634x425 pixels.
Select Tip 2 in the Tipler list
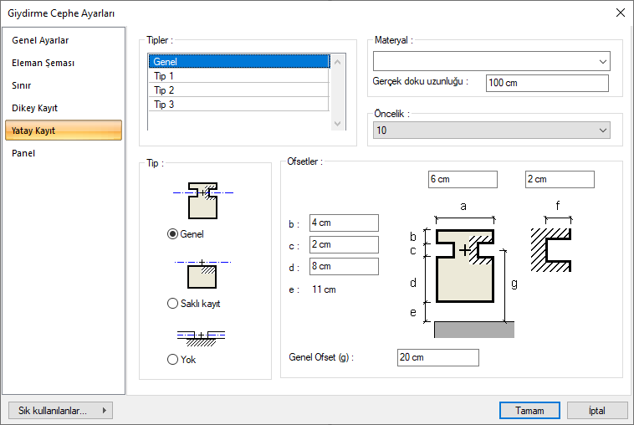pos(238,90)
